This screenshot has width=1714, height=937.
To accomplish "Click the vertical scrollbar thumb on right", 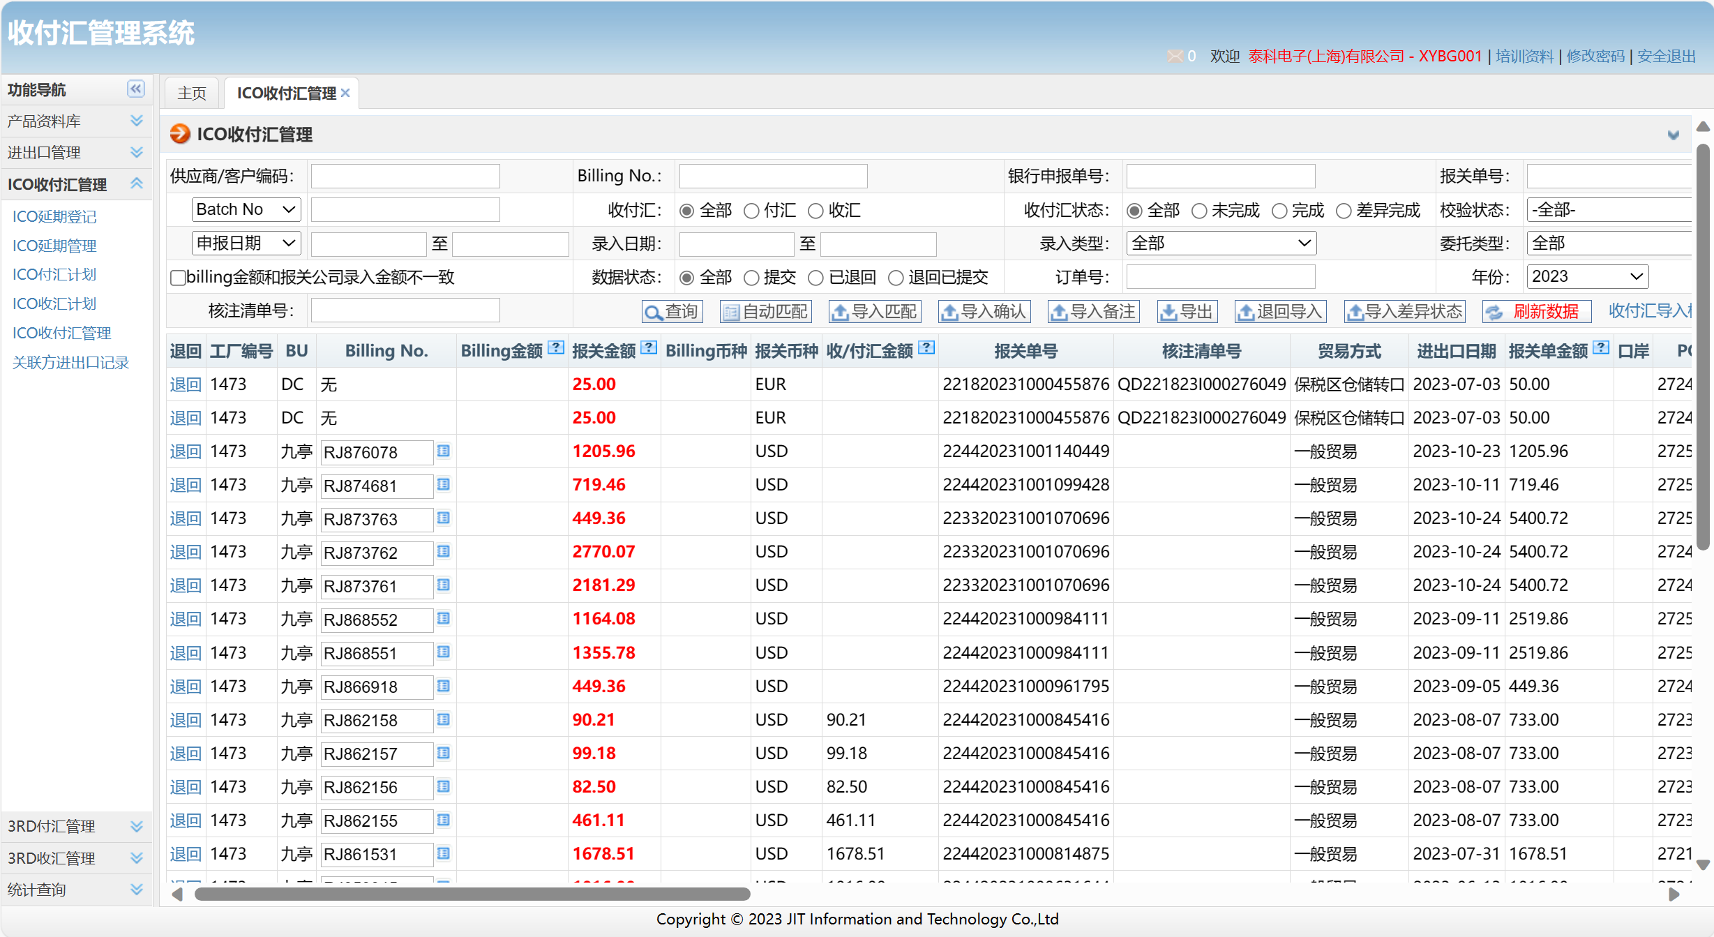I will 1703,347.
